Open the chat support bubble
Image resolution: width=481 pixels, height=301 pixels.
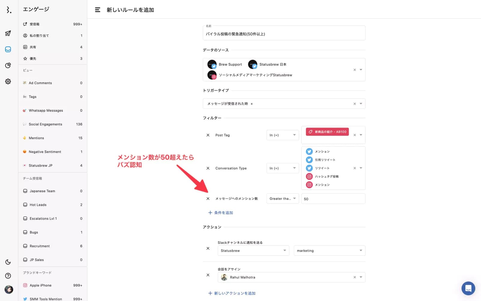point(468,288)
